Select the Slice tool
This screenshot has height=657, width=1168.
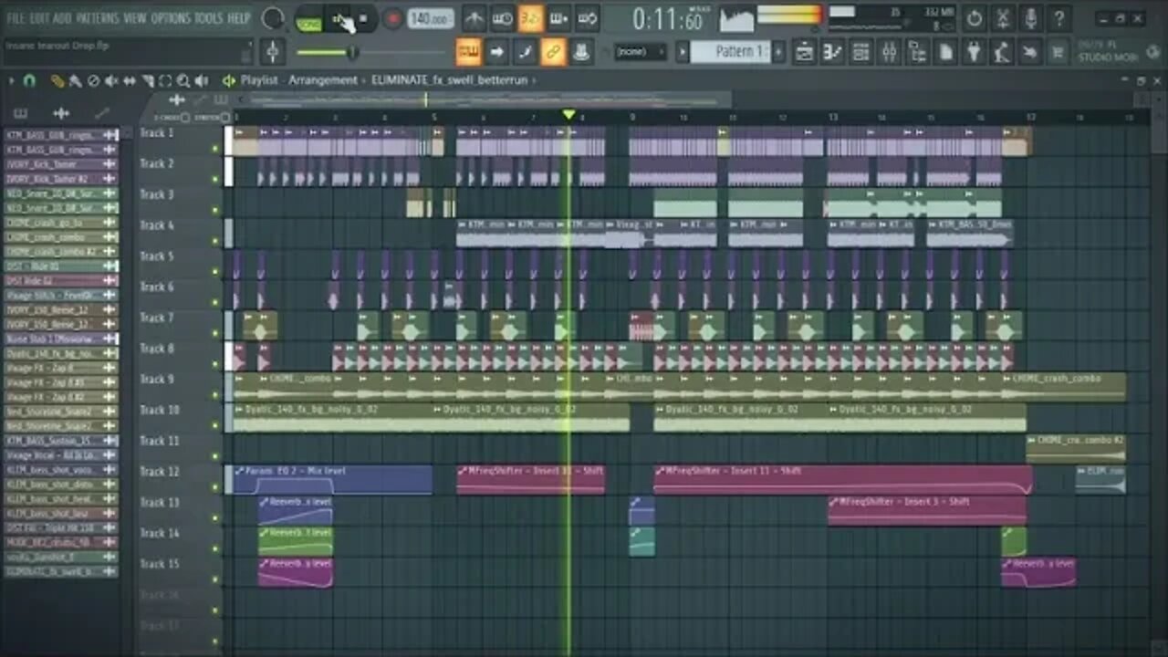[148, 81]
